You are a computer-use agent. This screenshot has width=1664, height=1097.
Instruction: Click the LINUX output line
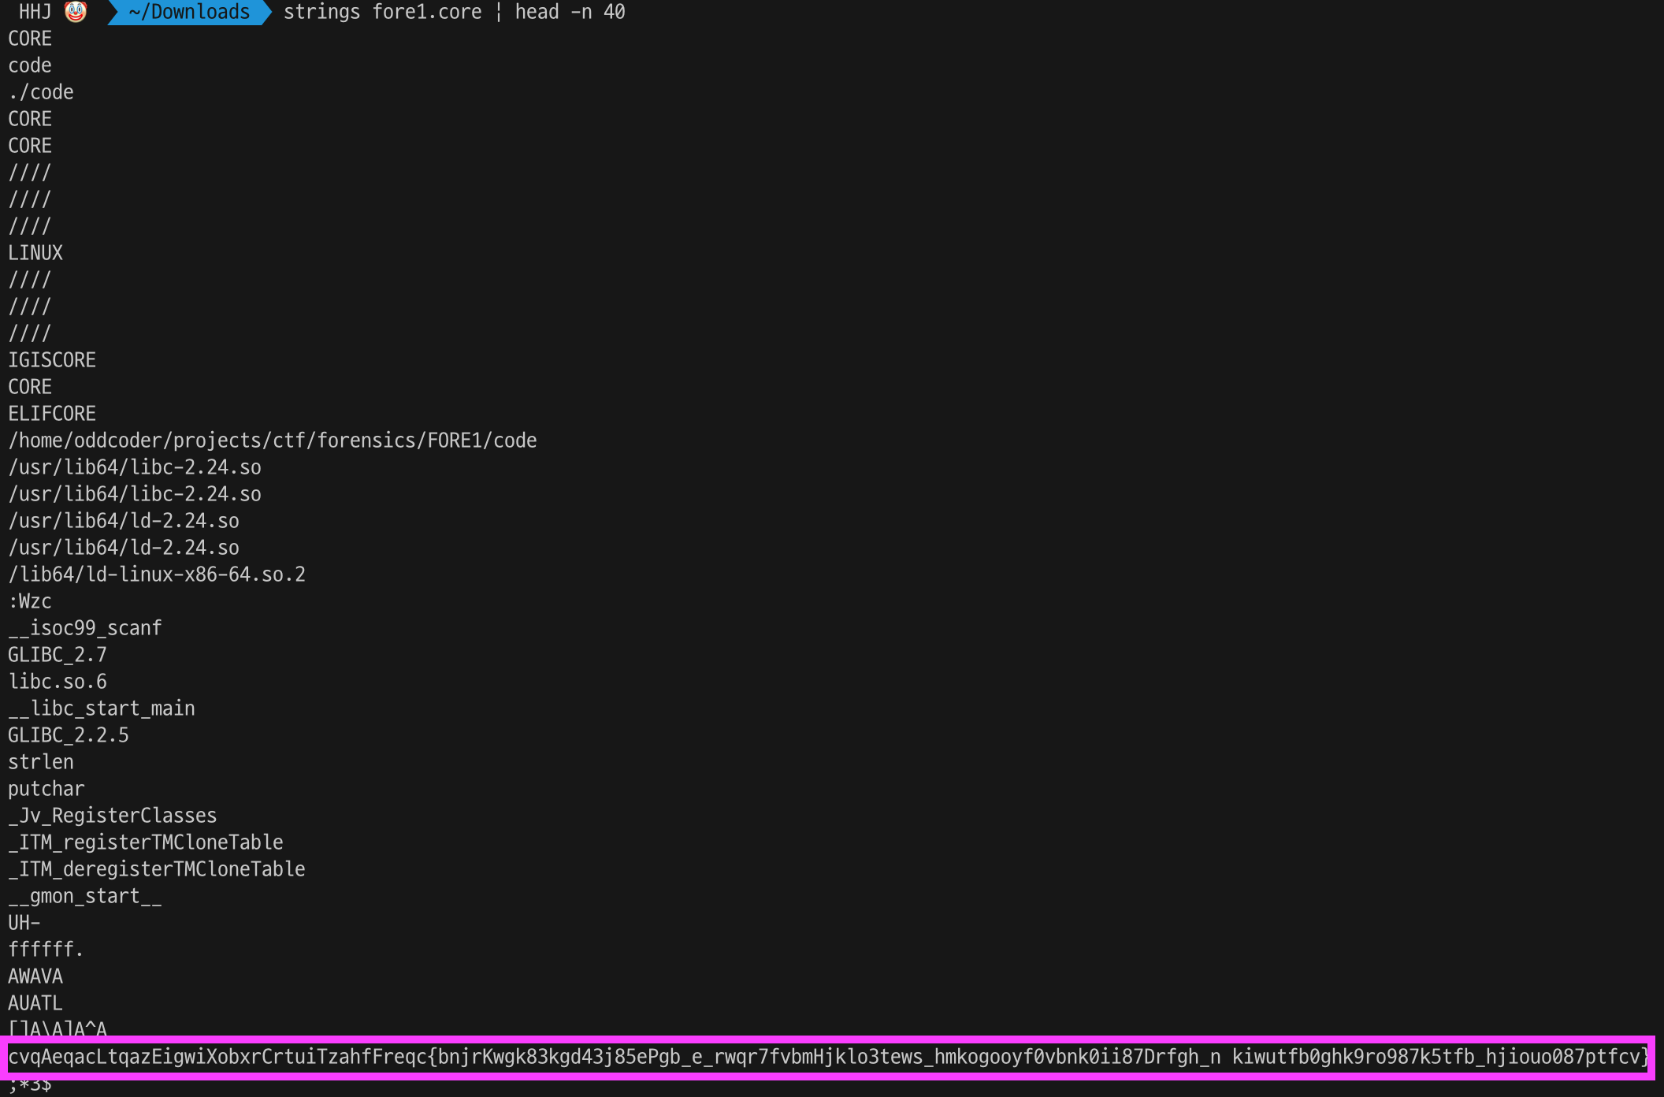[x=35, y=253]
